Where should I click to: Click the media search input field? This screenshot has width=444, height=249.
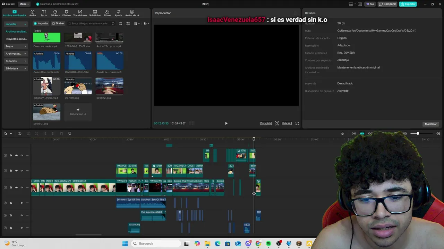pyautogui.click(x=92, y=24)
